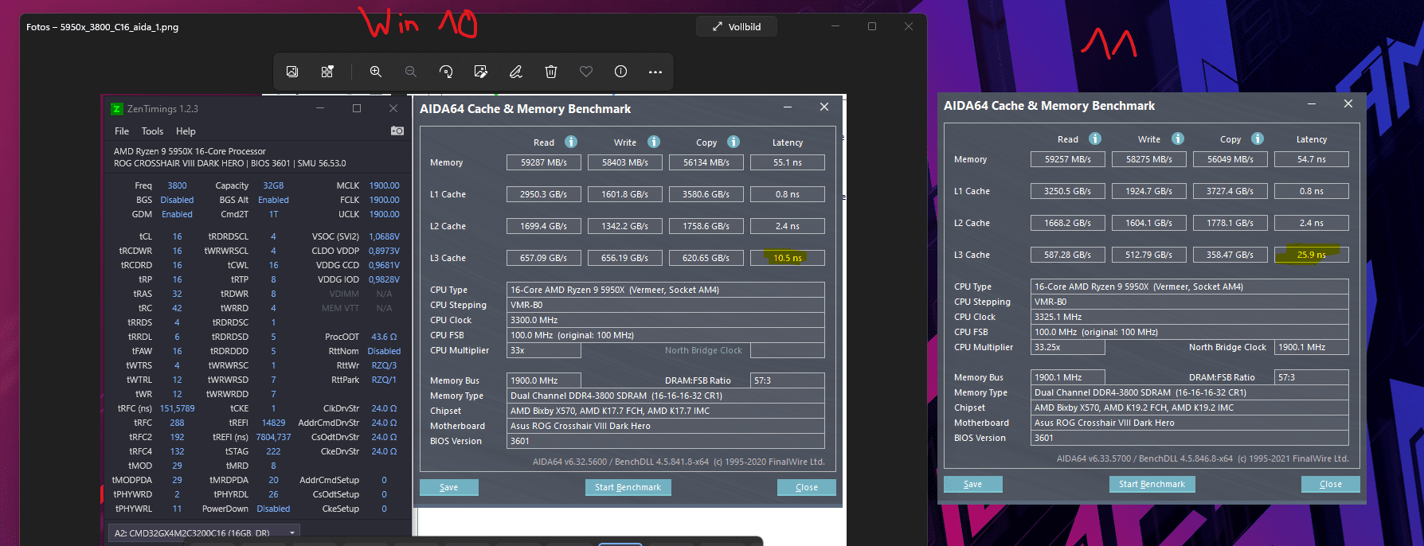Click the ZenTimings screenshot camera icon
This screenshot has width=1424, height=546.
click(x=397, y=131)
